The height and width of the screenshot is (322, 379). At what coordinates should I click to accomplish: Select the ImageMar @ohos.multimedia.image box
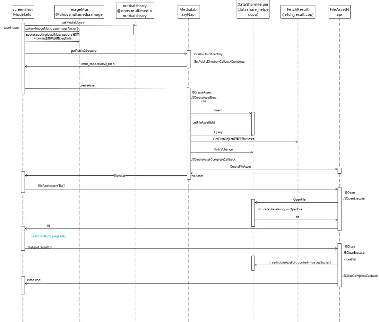[79, 12]
